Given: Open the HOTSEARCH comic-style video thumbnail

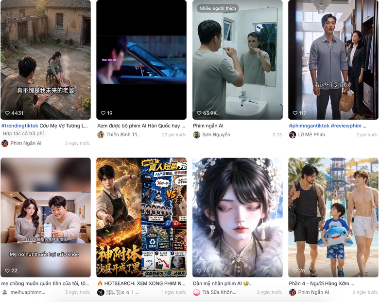Looking at the screenshot, I should 141,217.
